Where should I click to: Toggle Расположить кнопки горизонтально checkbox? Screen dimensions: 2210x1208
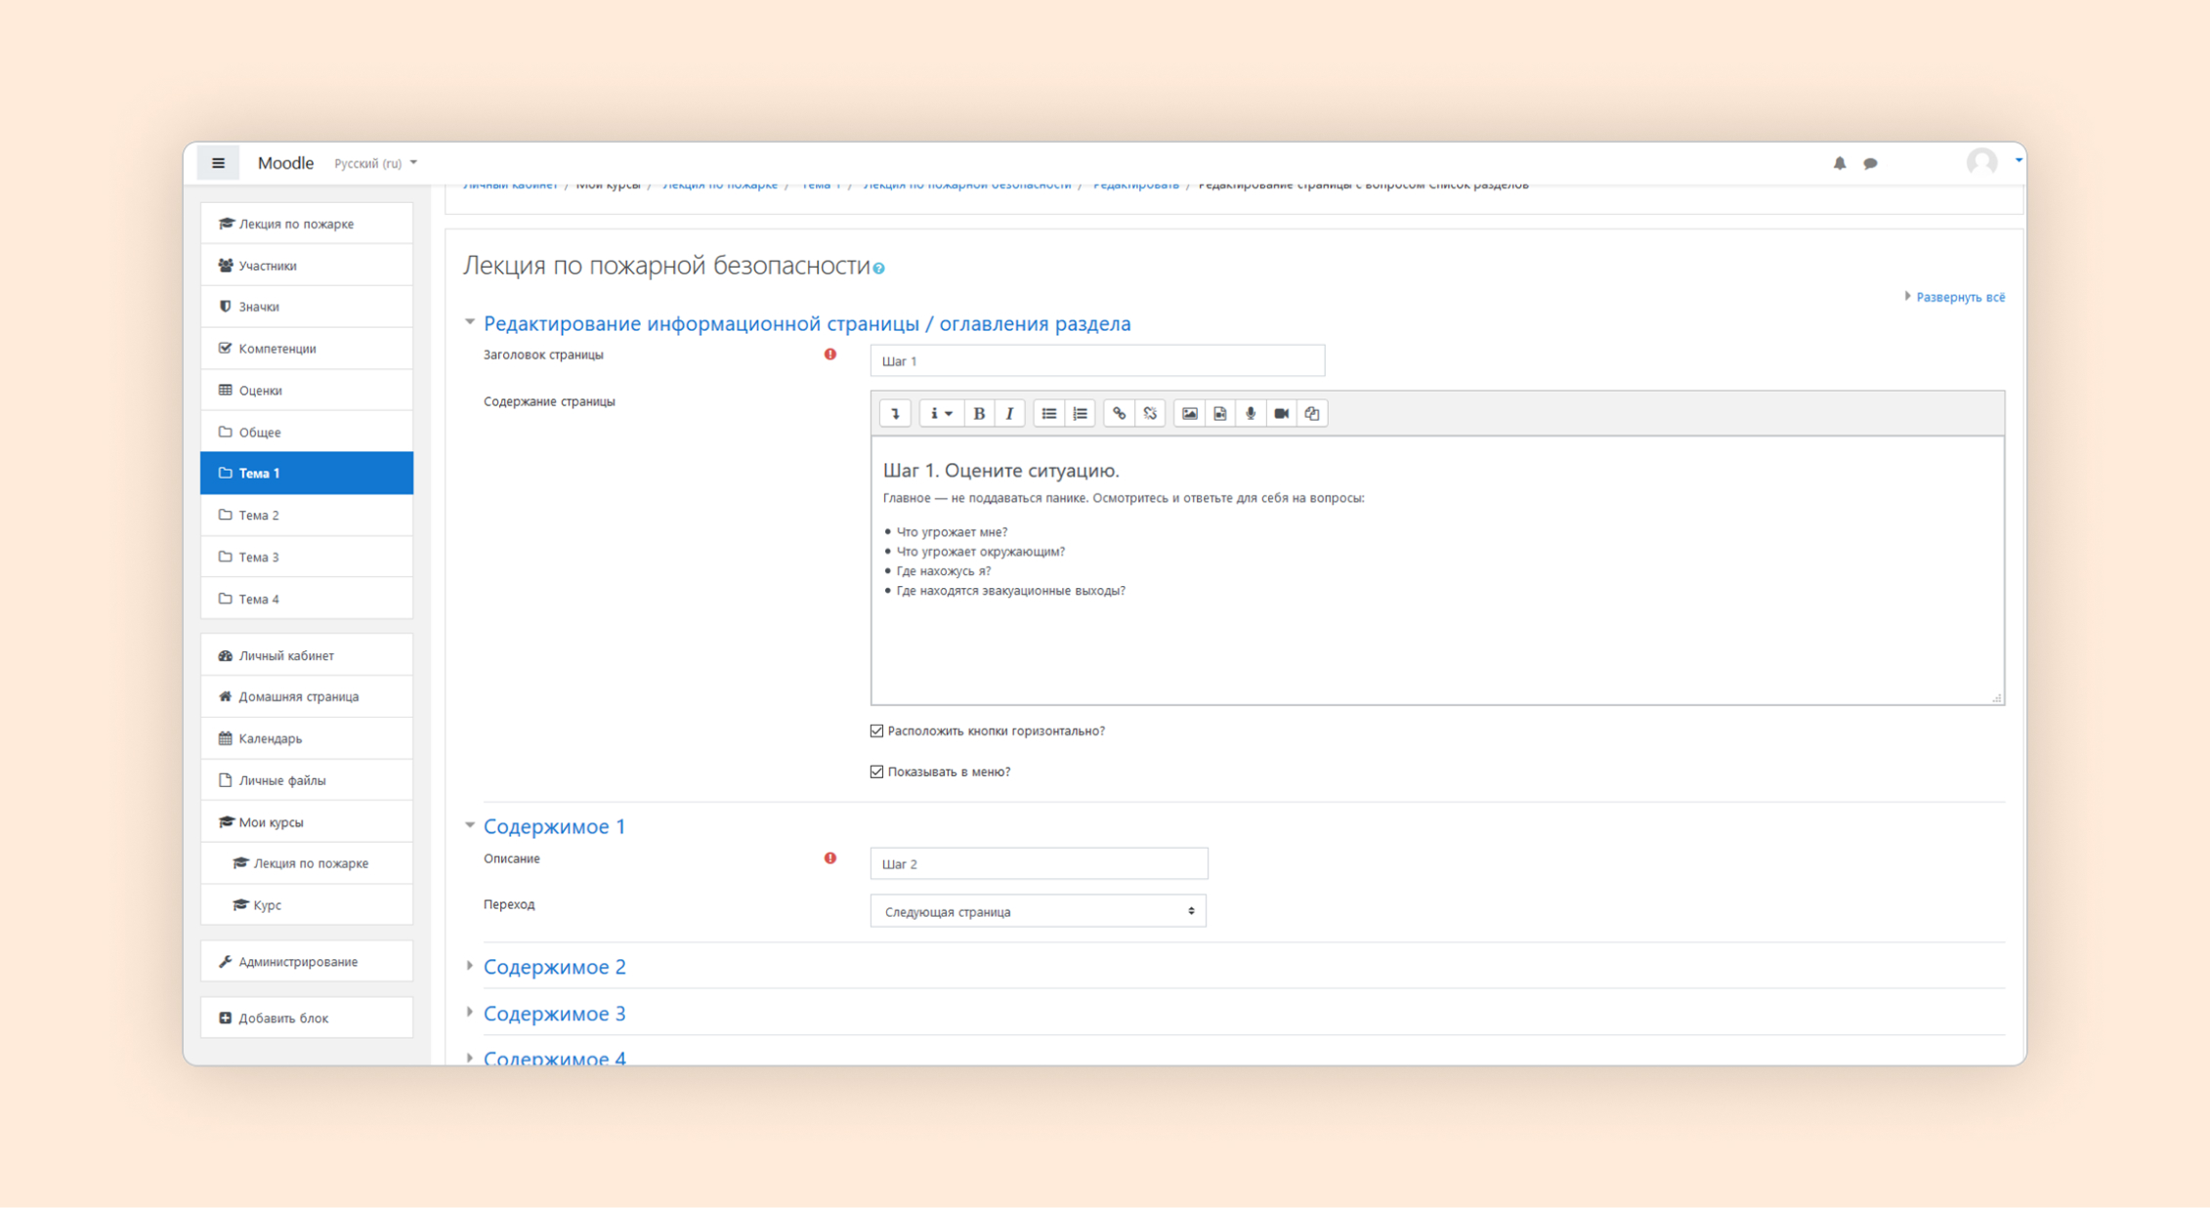click(x=876, y=730)
